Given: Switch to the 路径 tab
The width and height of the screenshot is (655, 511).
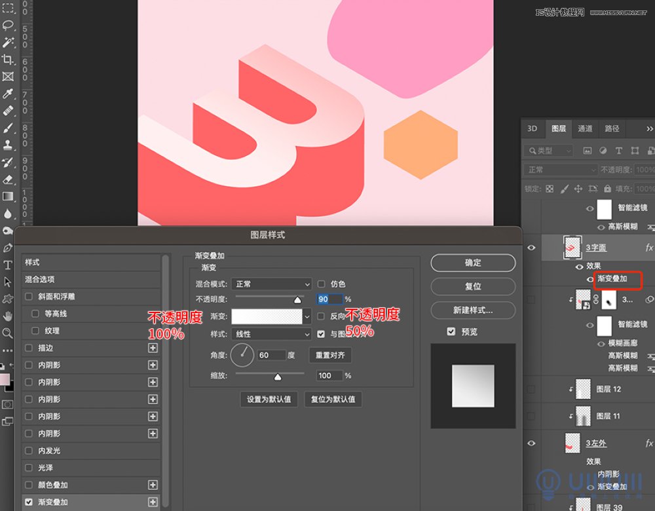Looking at the screenshot, I should click(612, 128).
